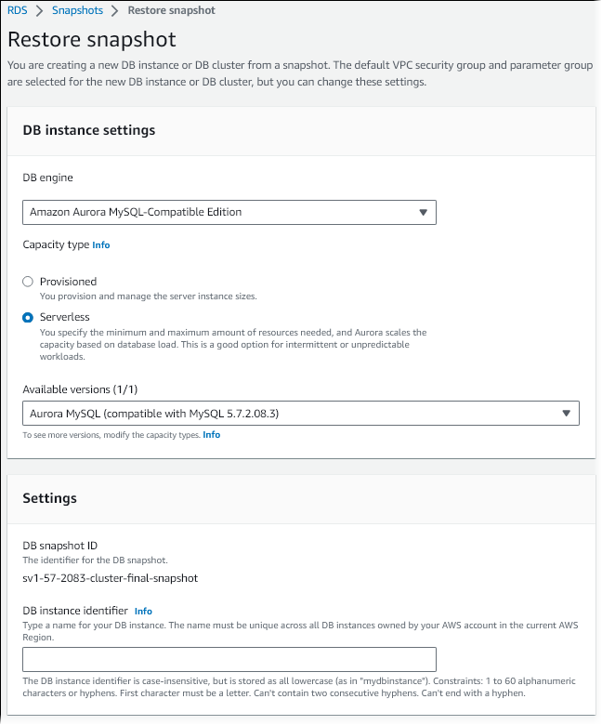Click the Provisioned option label text

pos(68,282)
